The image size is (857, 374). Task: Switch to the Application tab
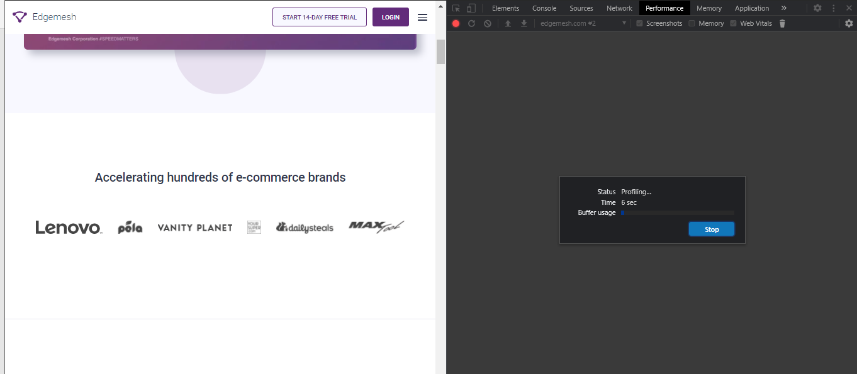[x=752, y=8]
